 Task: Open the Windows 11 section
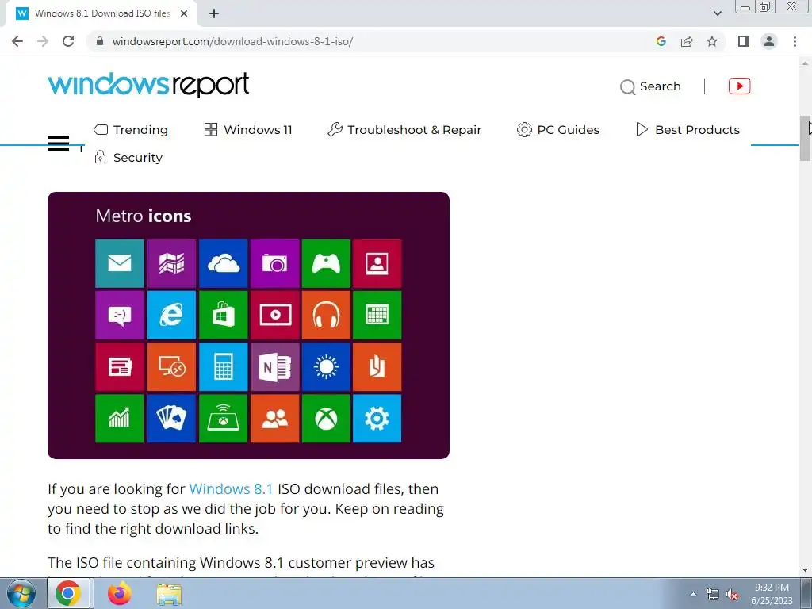point(248,129)
